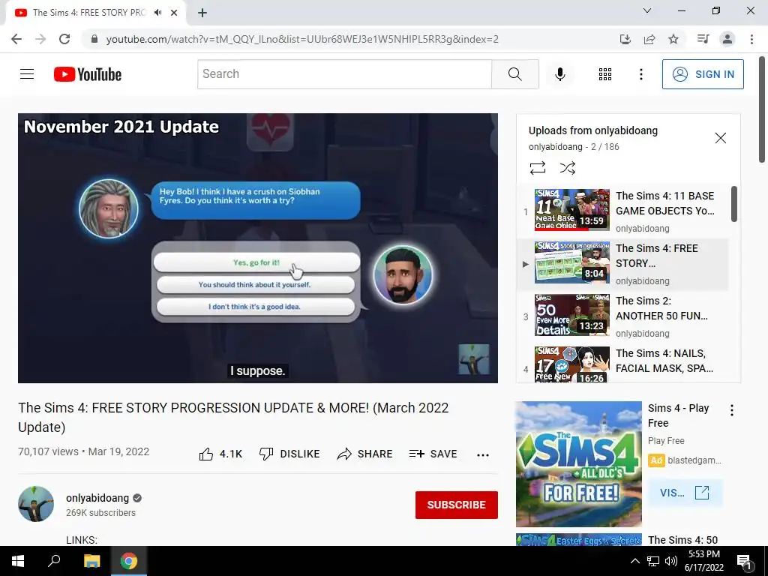This screenshot has width=768, height=576.
Task: Toggle loop playlist icon
Action: tap(537, 168)
